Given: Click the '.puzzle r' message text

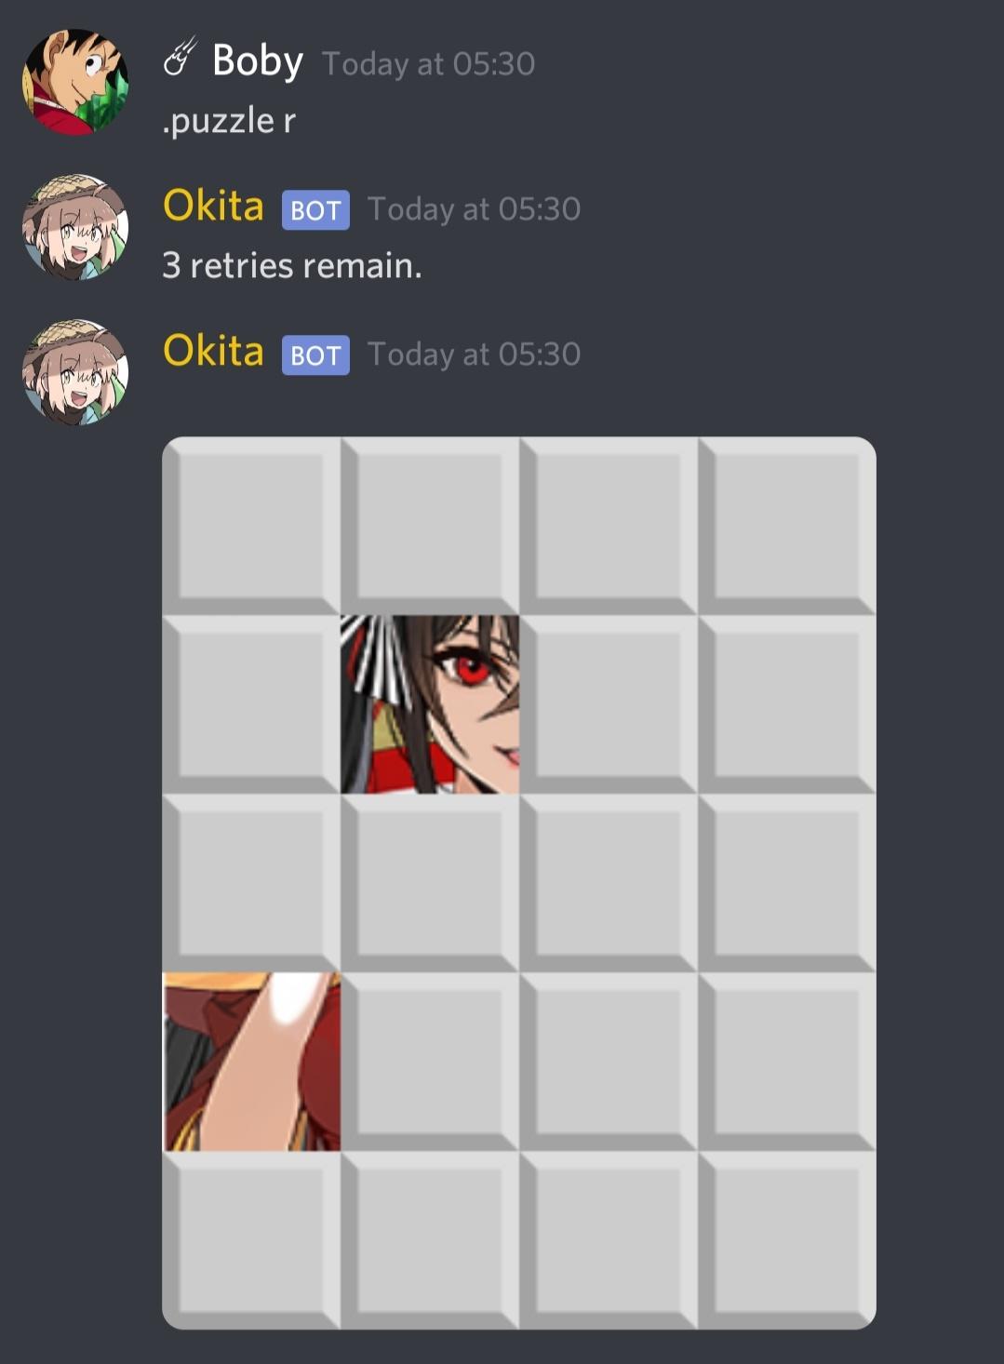Looking at the screenshot, I should click(229, 121).
